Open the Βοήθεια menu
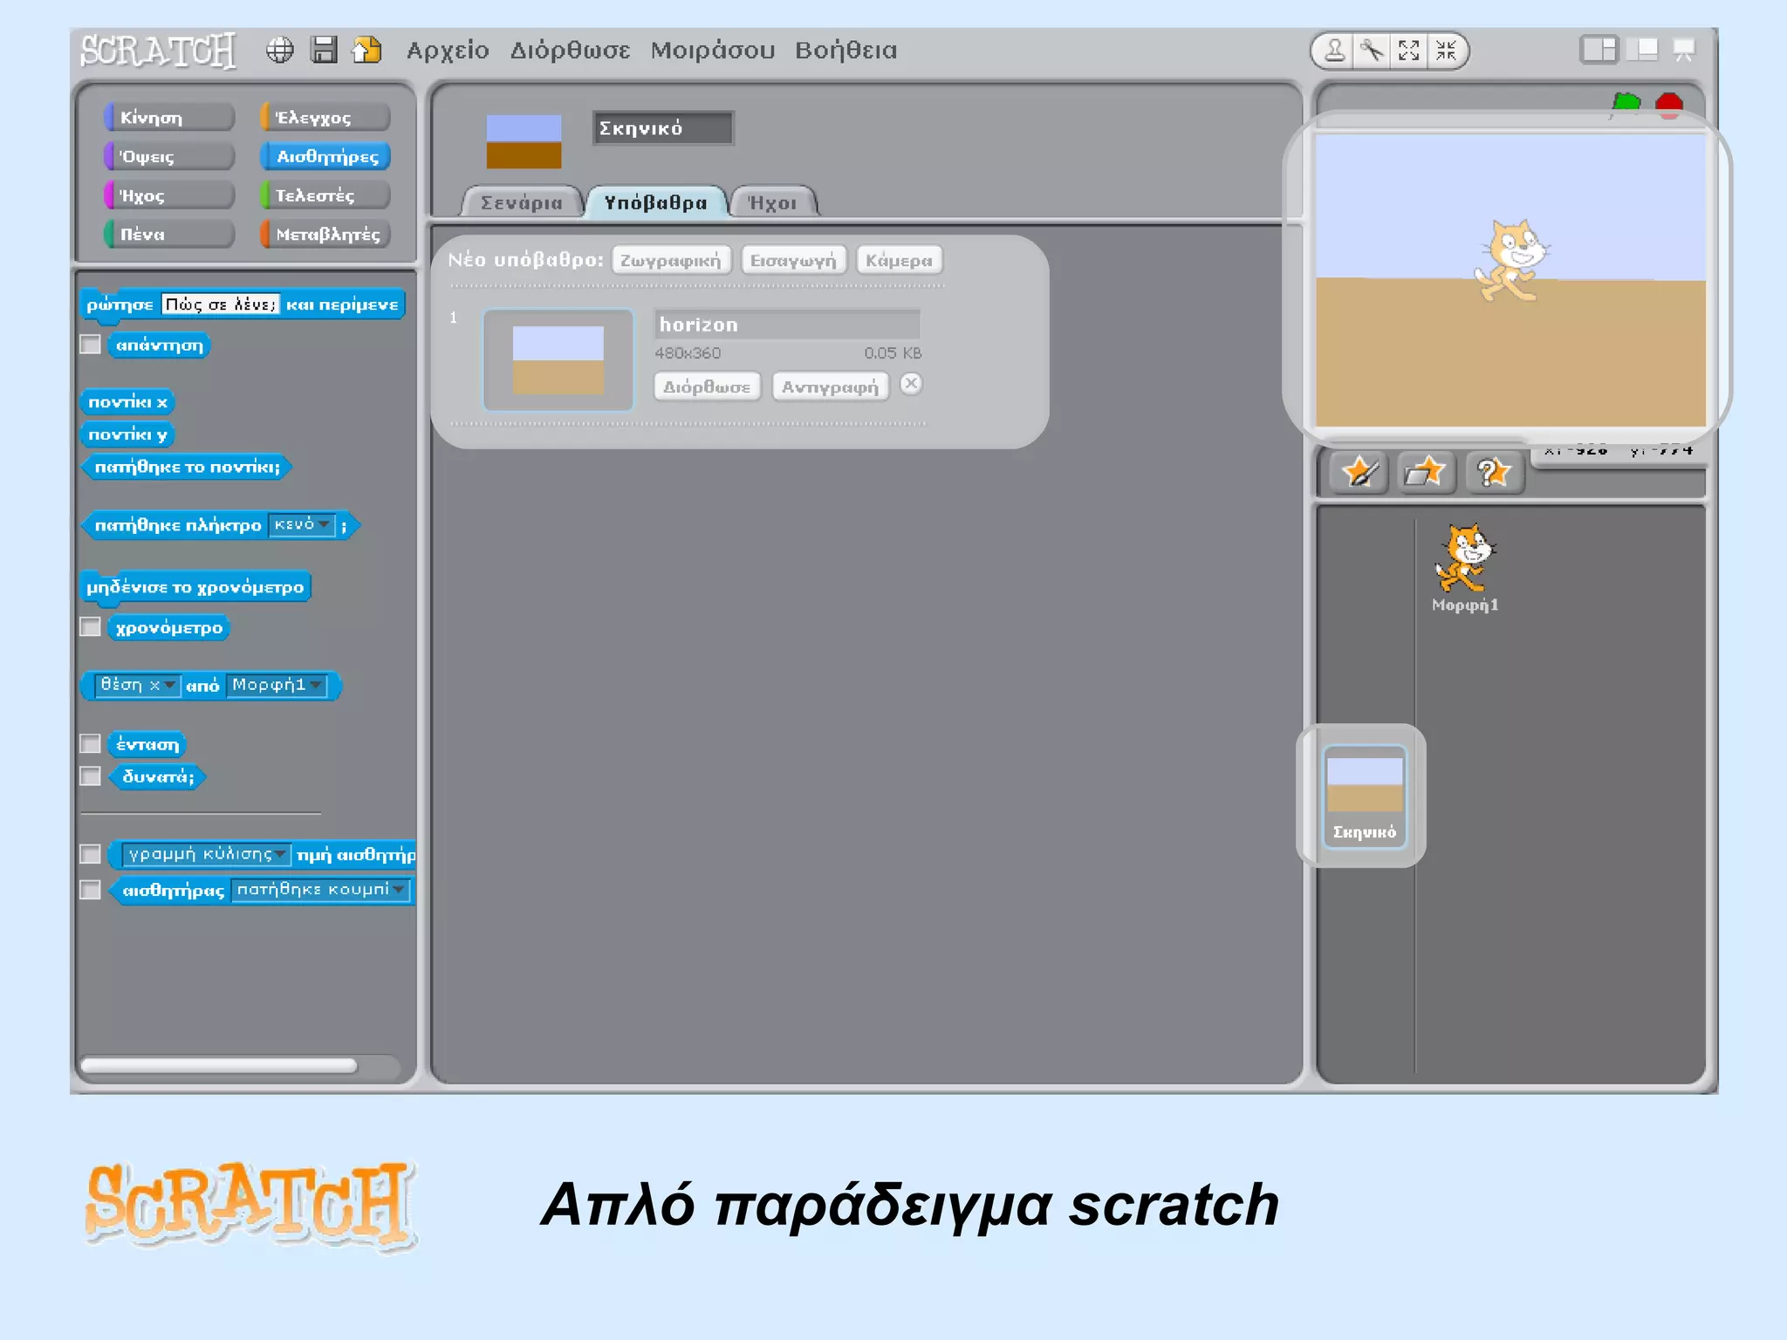The height and width of the screenshot is (1340, 1787). 846,51
